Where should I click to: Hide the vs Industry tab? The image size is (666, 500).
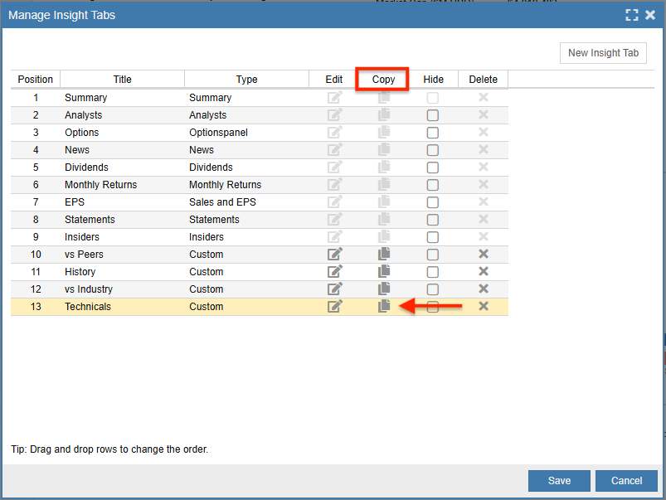pos(433,289)
